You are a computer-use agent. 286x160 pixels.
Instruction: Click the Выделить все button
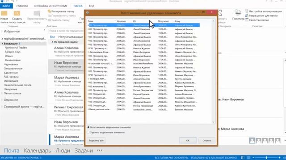click(96, 140)
